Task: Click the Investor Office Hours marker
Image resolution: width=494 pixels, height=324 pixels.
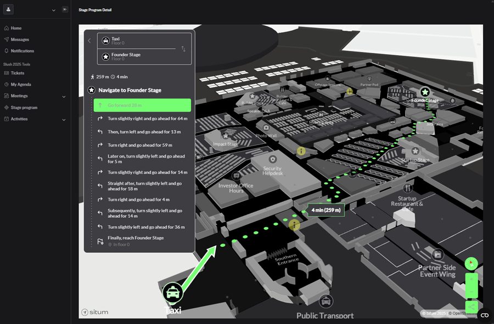Action: pyautogui.click(x=236, y=176)
